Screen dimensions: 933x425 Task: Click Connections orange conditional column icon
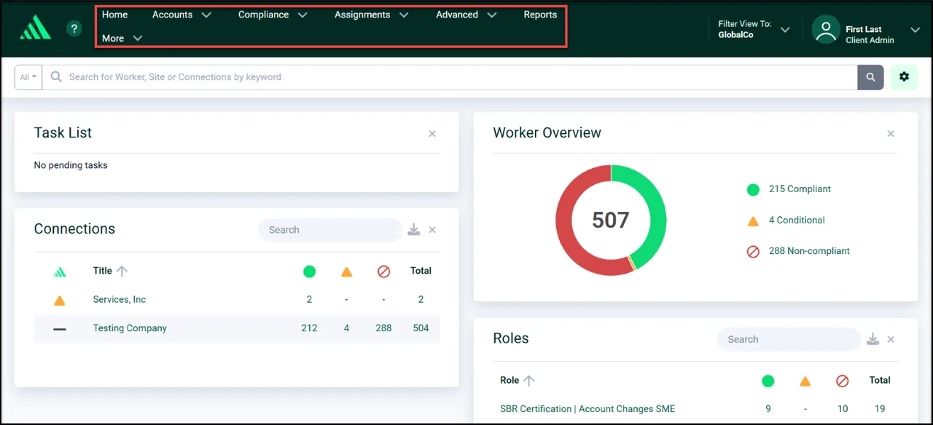coord(347,271)
